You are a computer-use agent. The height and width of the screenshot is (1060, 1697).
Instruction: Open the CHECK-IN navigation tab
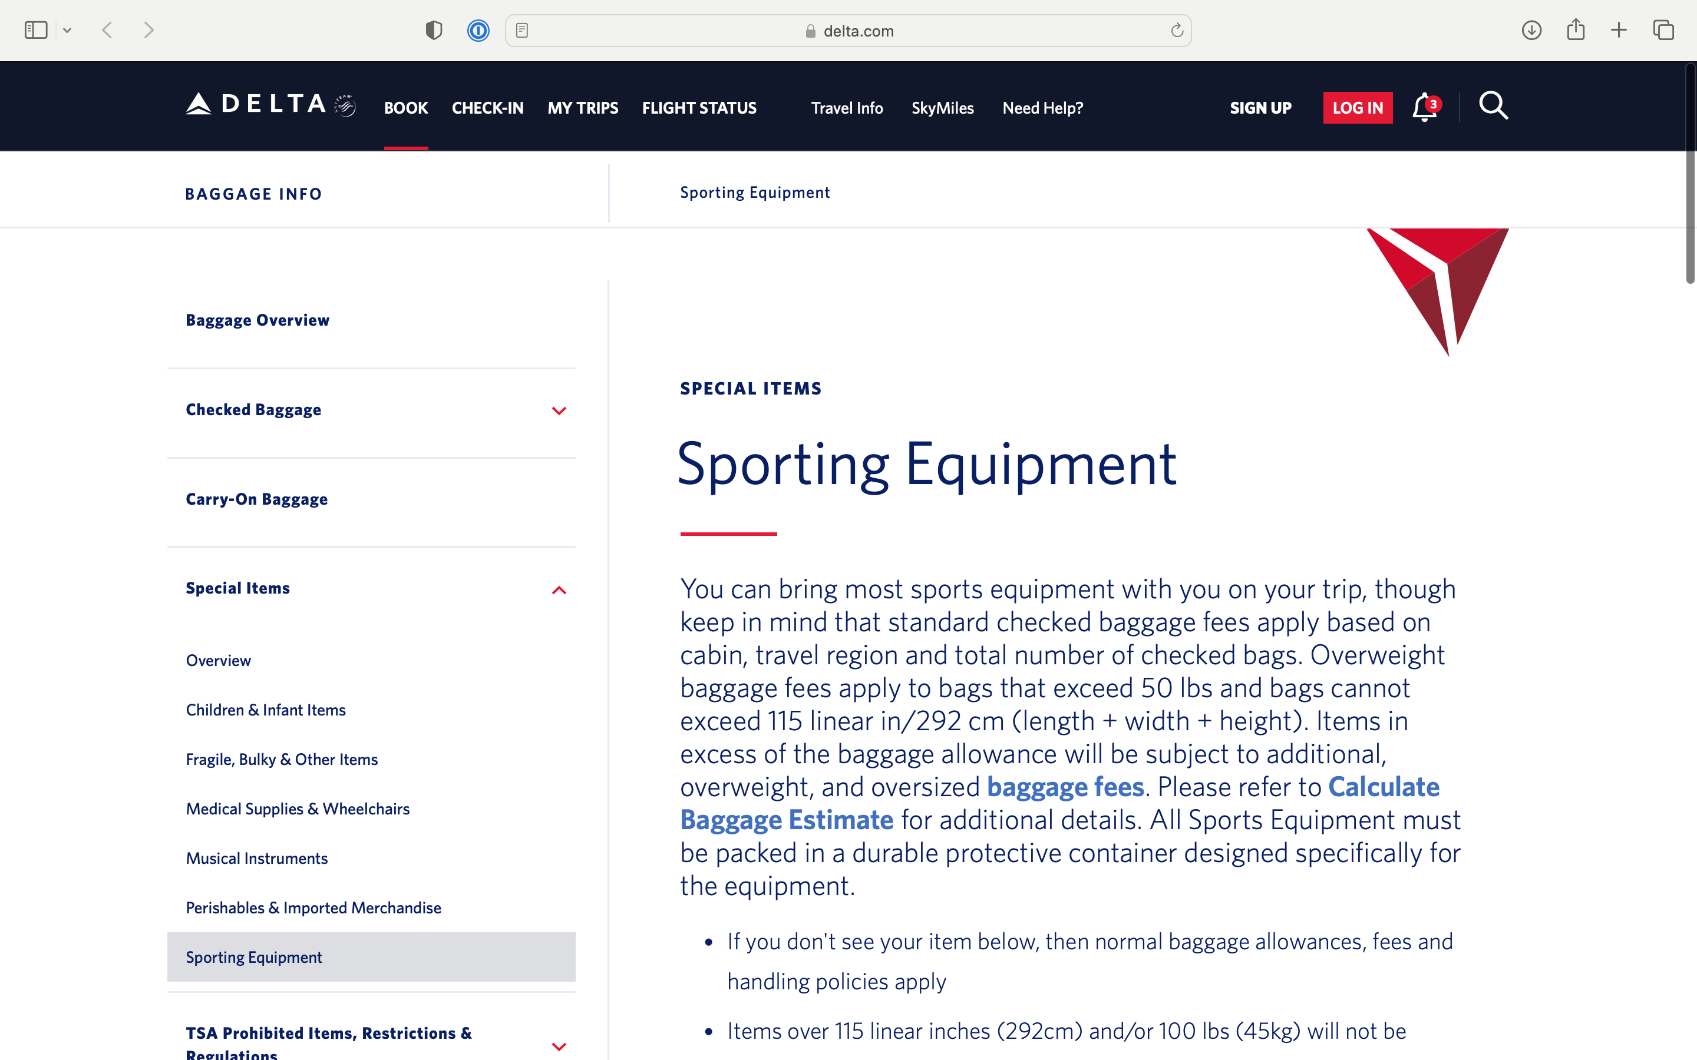point(487,108)
